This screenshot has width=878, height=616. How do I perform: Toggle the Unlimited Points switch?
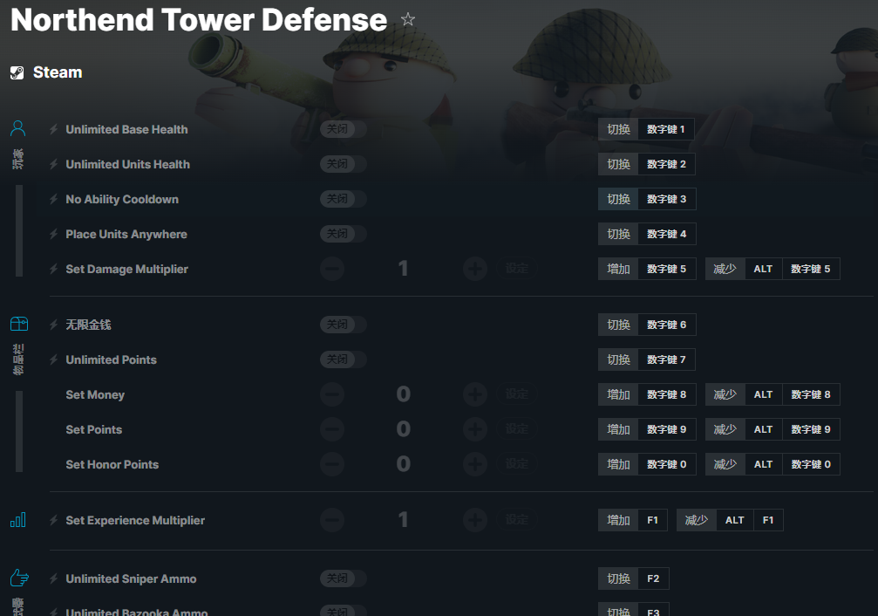(344, 359)
